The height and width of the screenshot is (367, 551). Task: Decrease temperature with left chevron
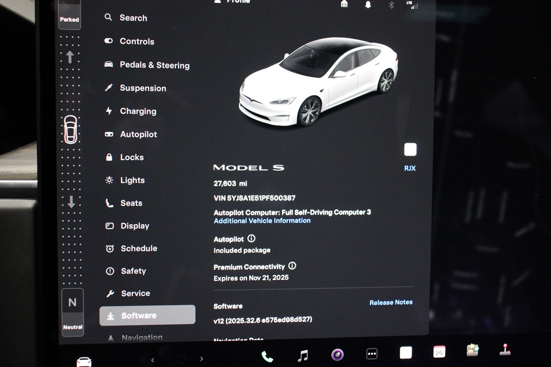[152, 360]
